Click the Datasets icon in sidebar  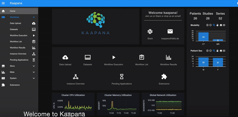34,29
